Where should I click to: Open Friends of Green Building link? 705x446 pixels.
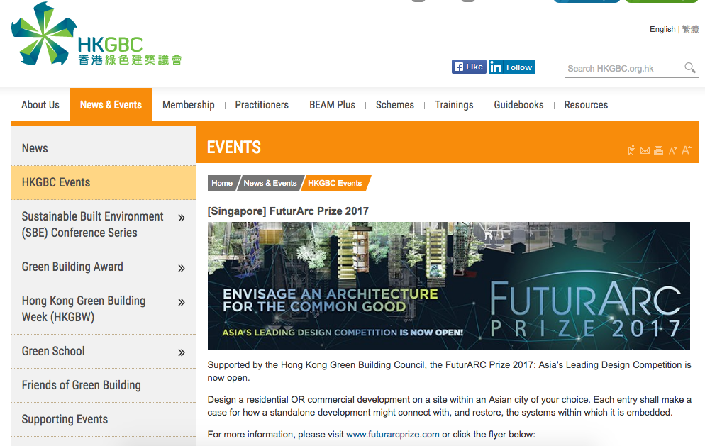(x=82, y=385)
